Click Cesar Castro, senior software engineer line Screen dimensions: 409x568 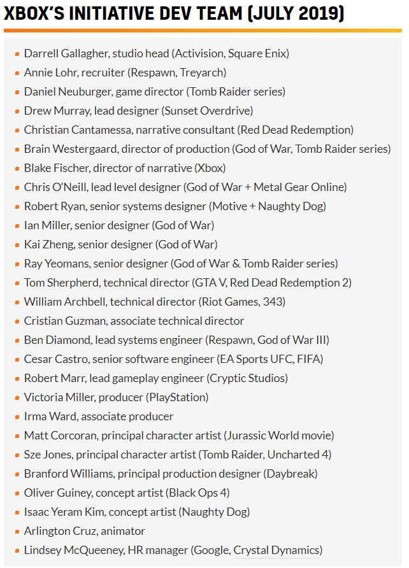pos(173,359)
